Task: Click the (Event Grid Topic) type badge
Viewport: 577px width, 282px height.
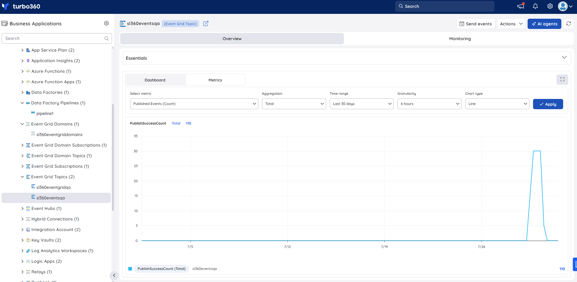Action: coord(180,24)
